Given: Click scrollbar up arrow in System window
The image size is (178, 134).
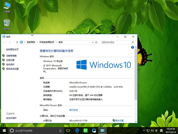Looking at the screenshot, I should click(x=136, y=47).
